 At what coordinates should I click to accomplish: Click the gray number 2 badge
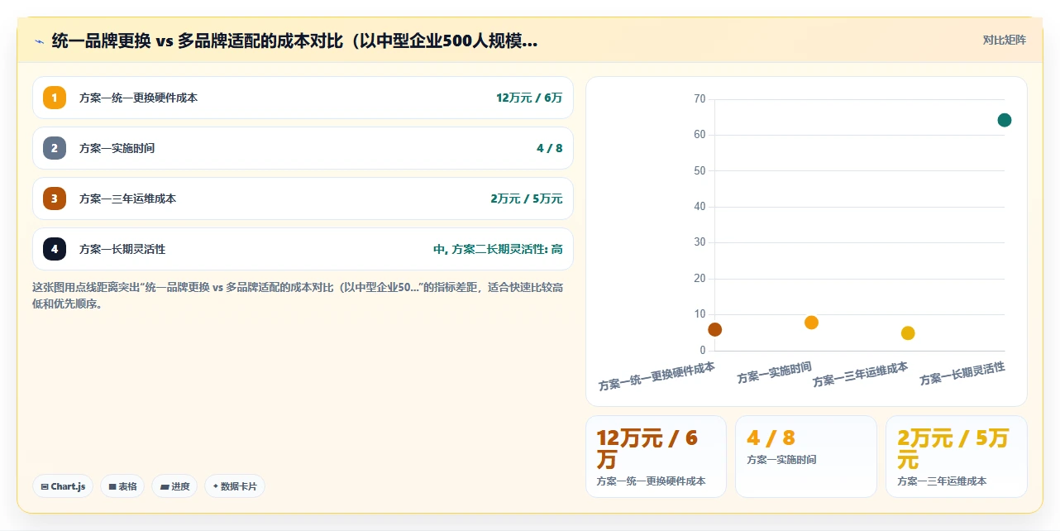pos(55,148)
